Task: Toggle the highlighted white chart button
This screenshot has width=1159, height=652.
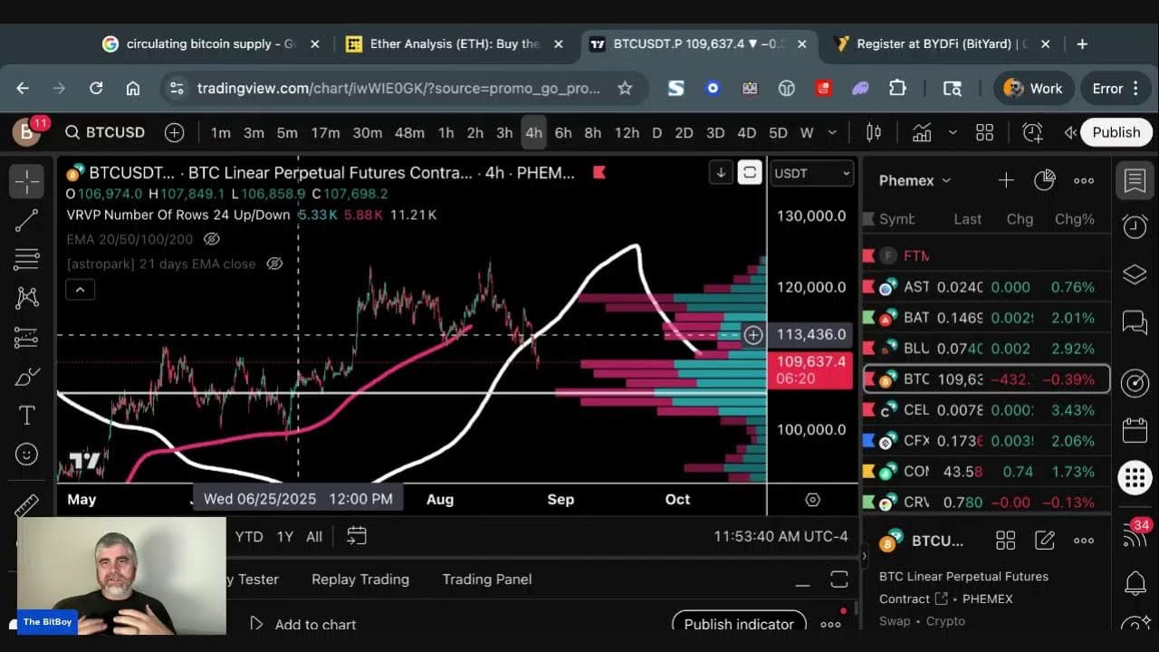Action: point(750,172)
